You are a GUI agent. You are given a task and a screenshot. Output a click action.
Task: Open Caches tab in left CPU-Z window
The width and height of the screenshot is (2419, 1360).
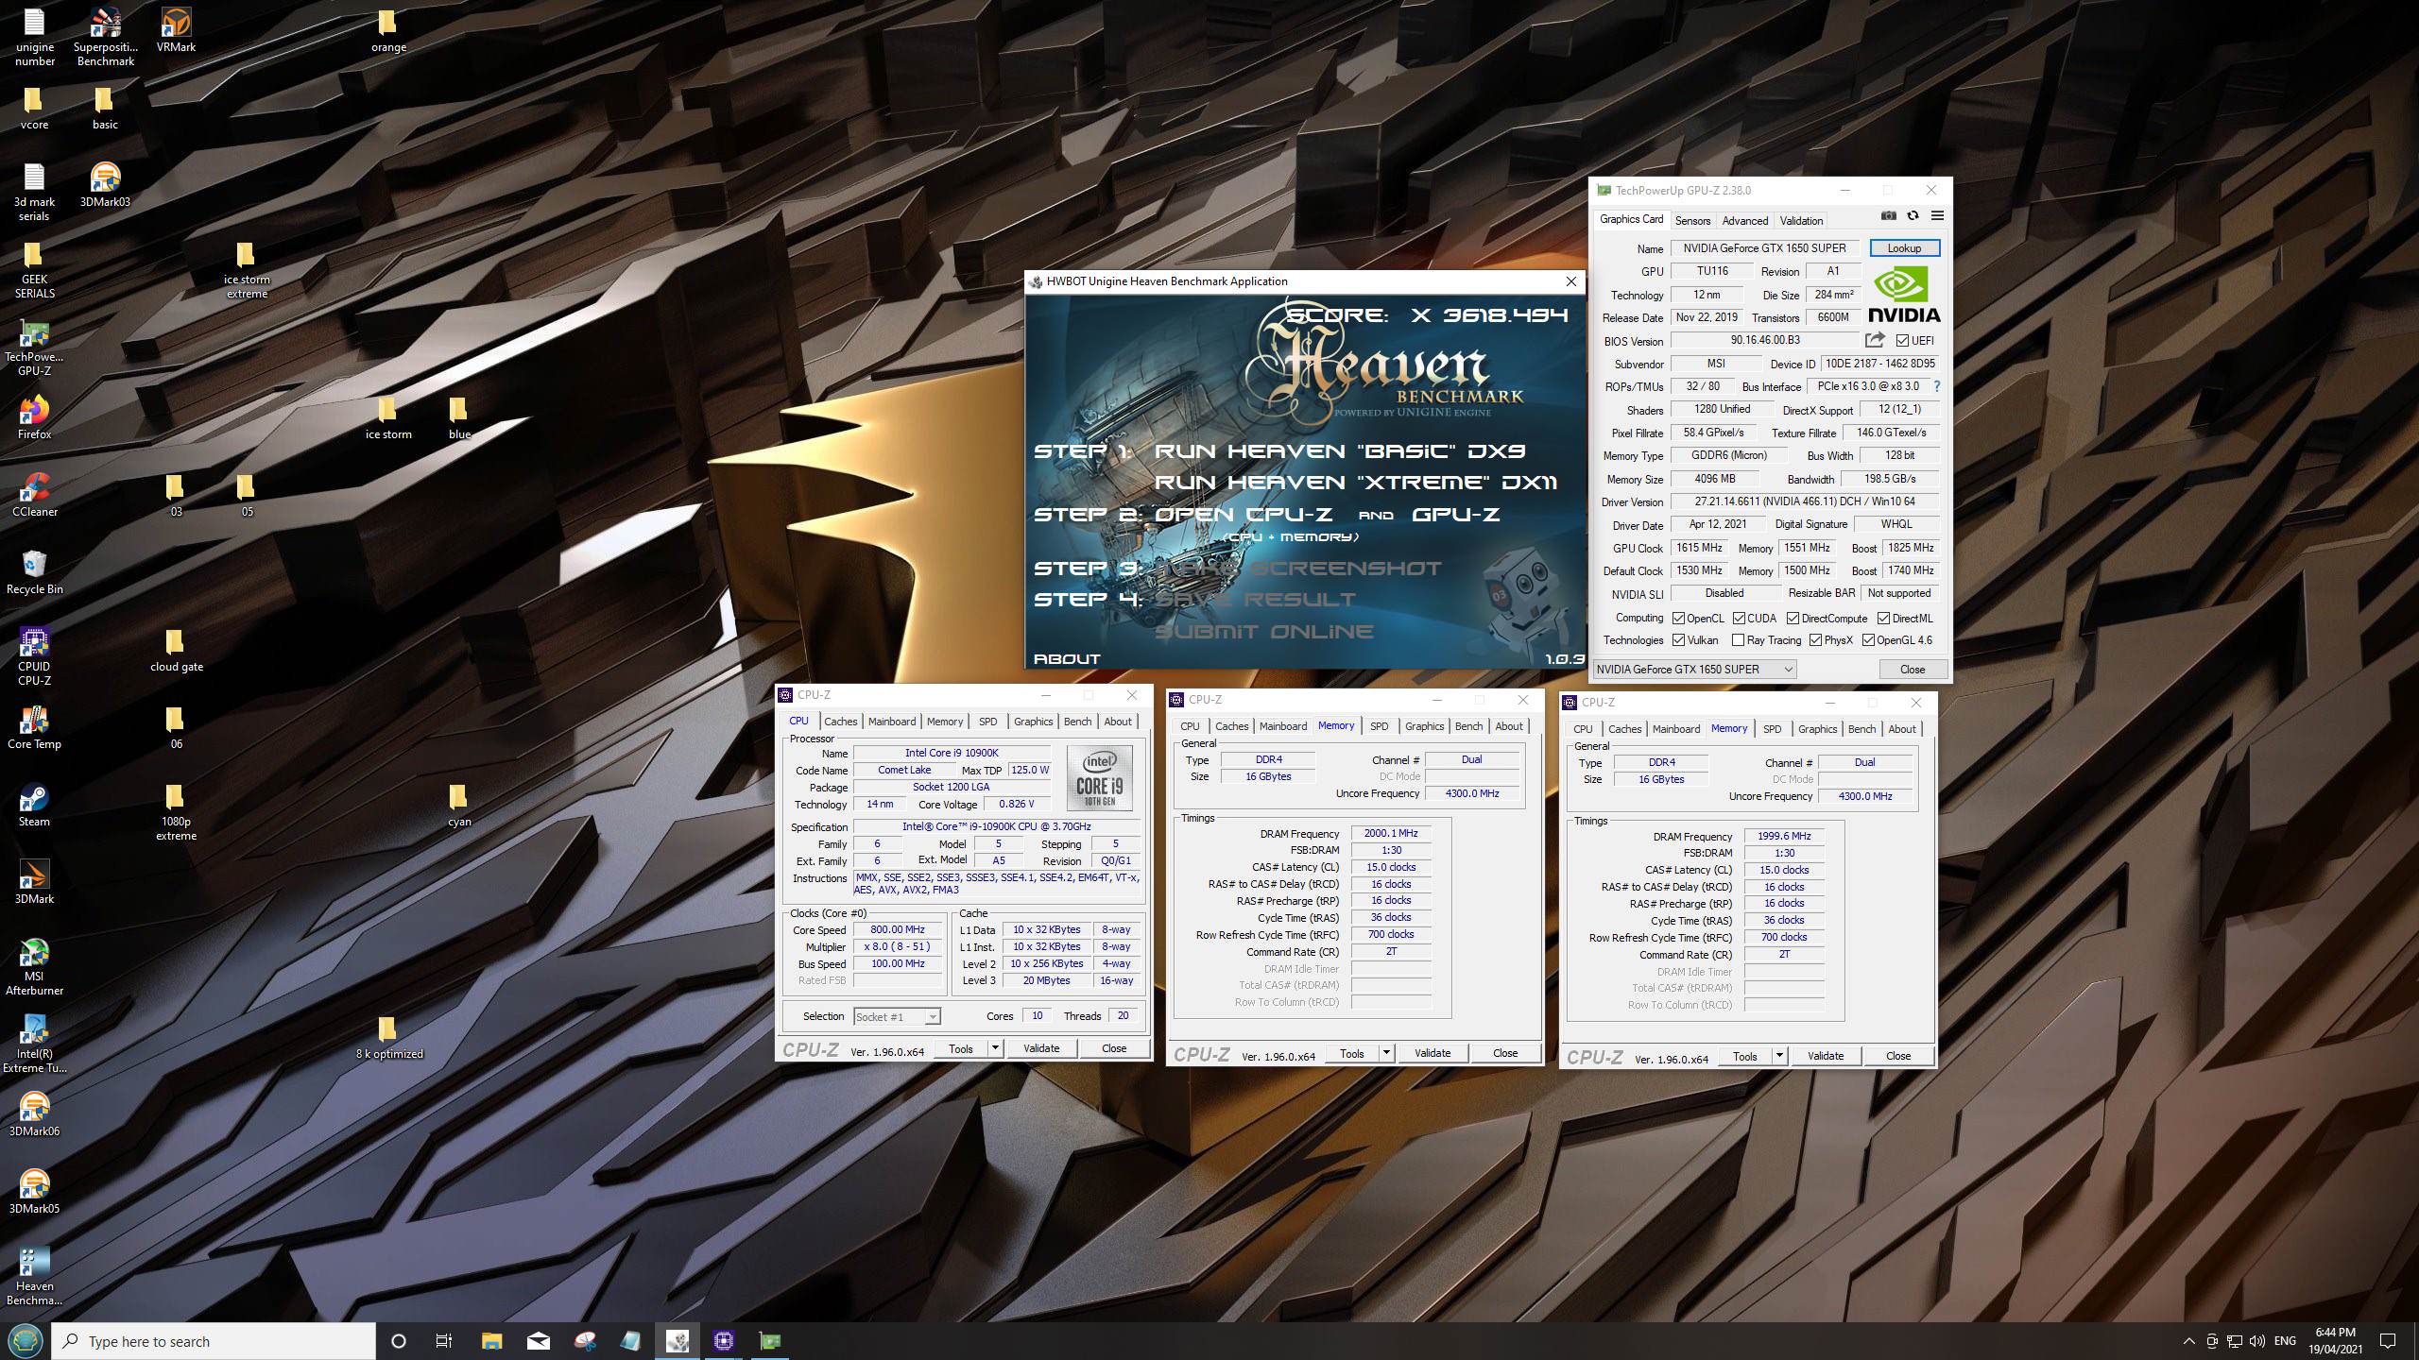point(840,722)
